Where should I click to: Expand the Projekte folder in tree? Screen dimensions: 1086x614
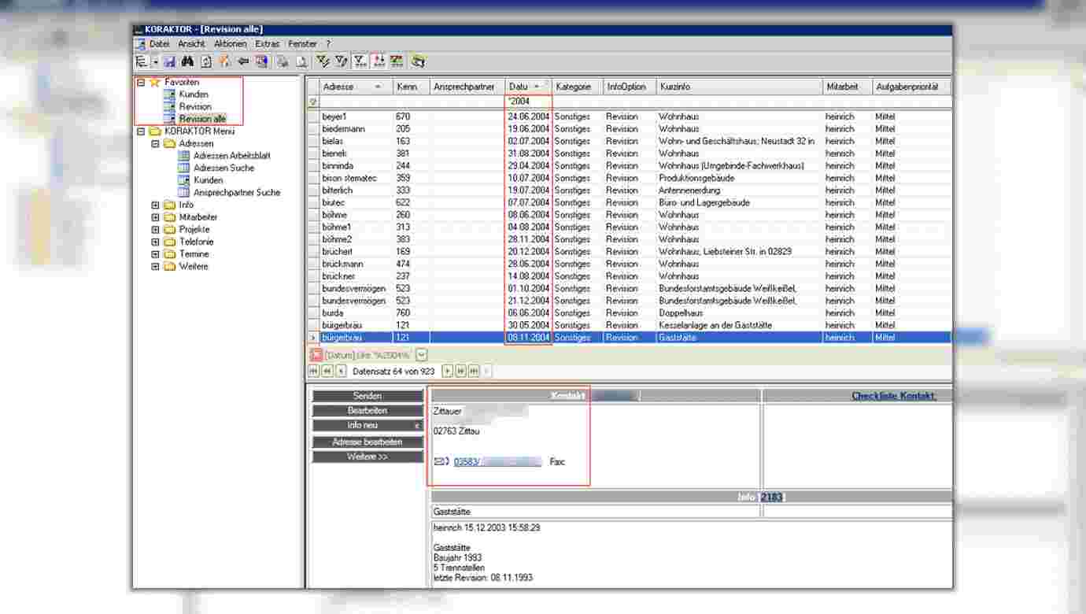[x=155, y=230]
